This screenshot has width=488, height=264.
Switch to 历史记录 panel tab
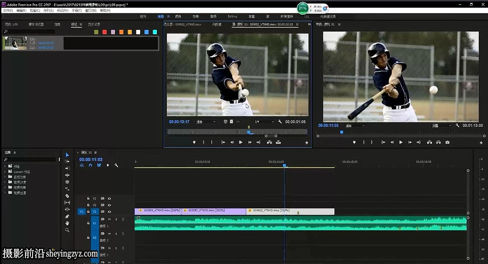pos(94,24)
